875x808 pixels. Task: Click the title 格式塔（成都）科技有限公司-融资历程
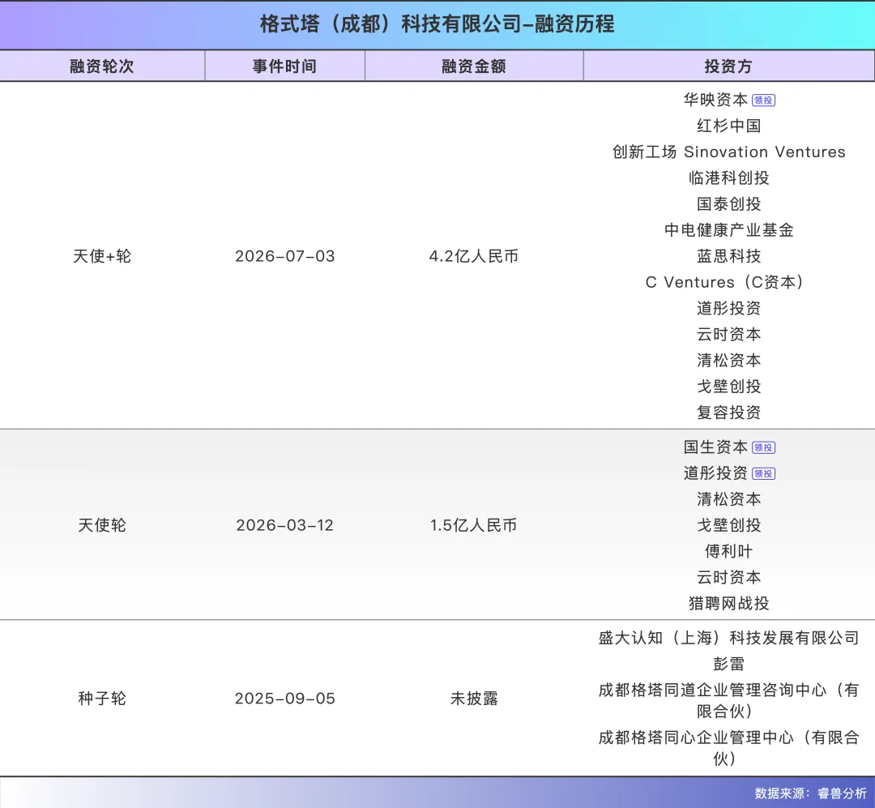click(x=437, y=24)
